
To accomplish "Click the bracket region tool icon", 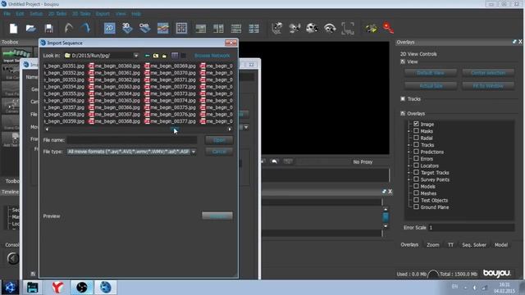I will 348,29.
